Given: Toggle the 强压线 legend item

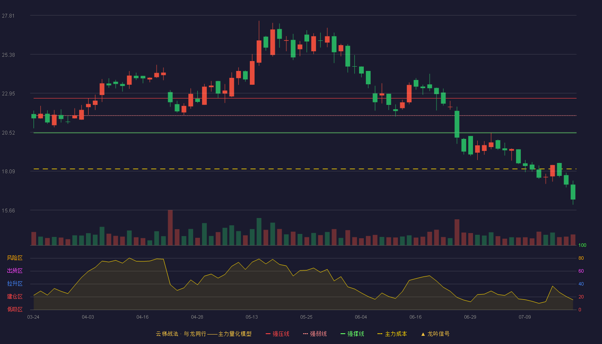Looking at the screenshot, I should click(277, 334).
